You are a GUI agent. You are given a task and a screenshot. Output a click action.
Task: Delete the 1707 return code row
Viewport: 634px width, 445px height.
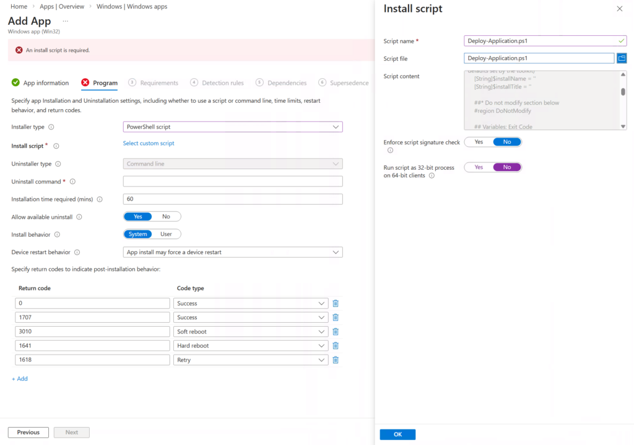click(x=336, y=317)
